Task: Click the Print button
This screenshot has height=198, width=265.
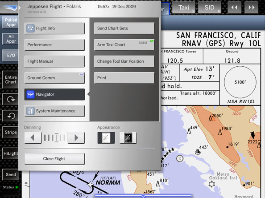Action: tap(124, 78)
